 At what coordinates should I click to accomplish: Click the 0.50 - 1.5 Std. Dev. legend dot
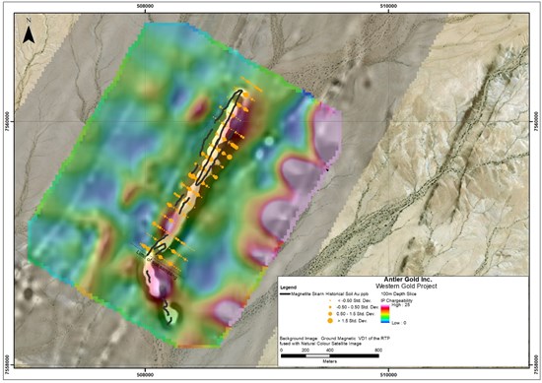(x=330, y=314)
